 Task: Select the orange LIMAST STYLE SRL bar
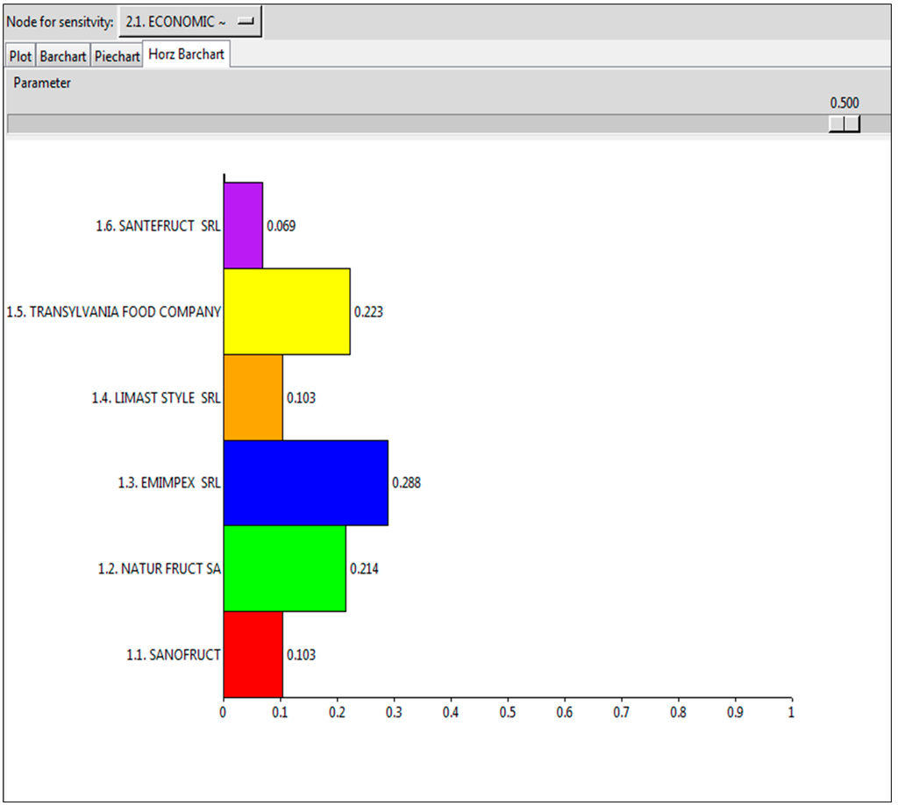tap(253, 397)
